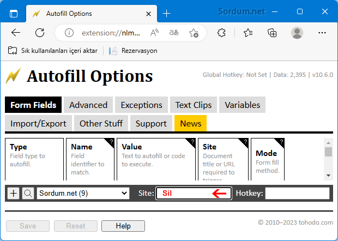The width and height of the screenshot is (338, 241).
Task: Open the search magnifier button
Action: click(x=28, y=193)
